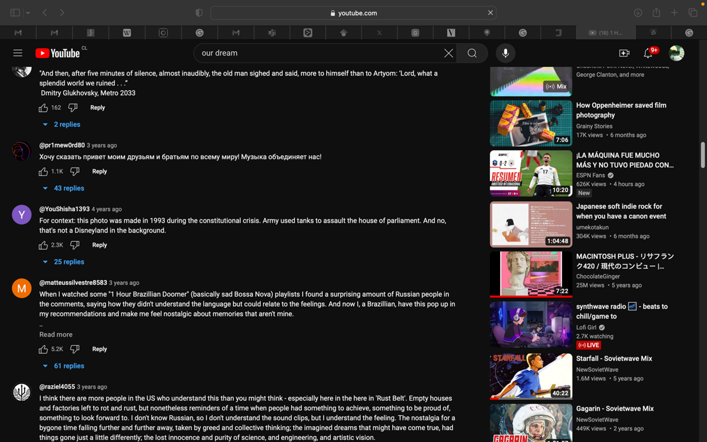The height and width of the screenshot is (442, 707).
Task: Switch to the '(18) 1 H...' browser tab
Action: pyautogui.click(x=606, y=32)
